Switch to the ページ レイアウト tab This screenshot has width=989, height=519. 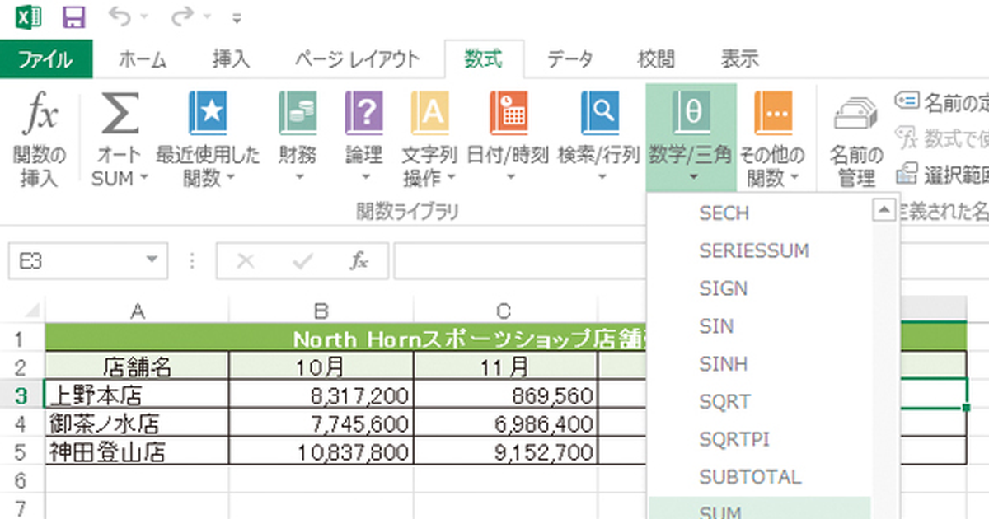click(357, 59)
